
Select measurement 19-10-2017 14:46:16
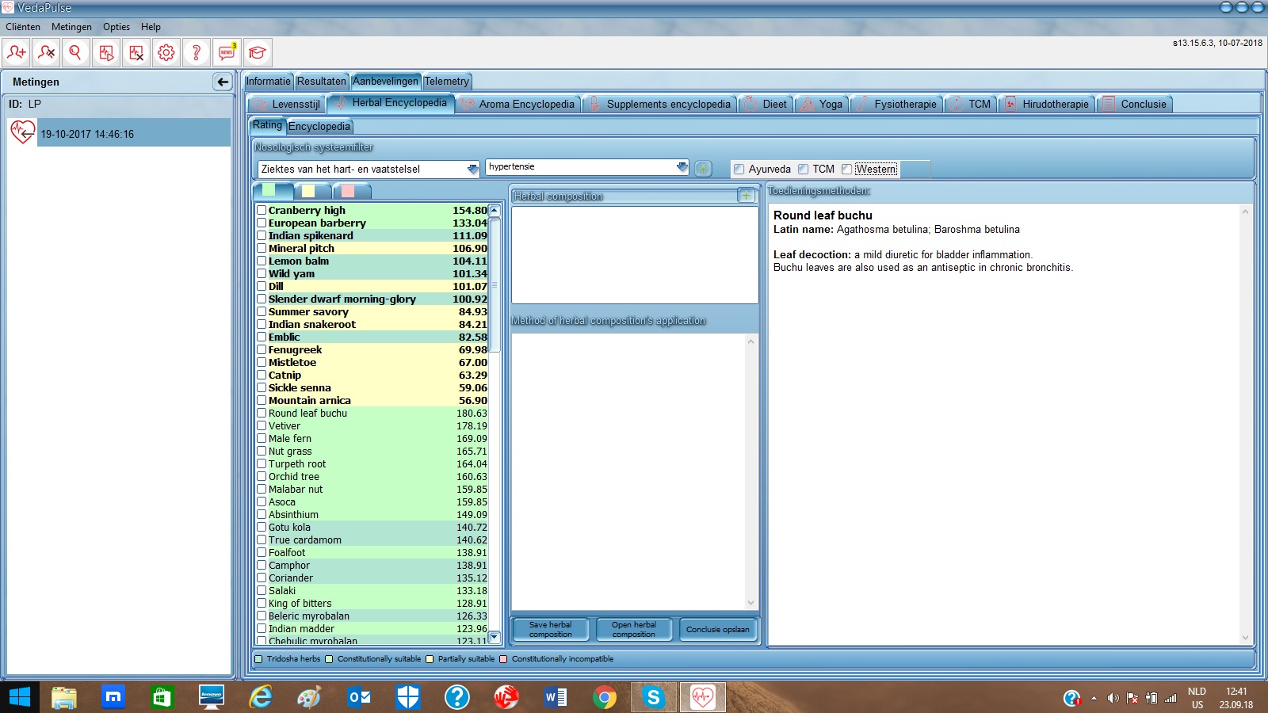pyautogui.click(x=87, y=134)
